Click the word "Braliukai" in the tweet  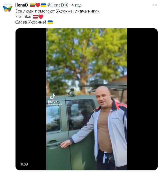click(23, 17)
